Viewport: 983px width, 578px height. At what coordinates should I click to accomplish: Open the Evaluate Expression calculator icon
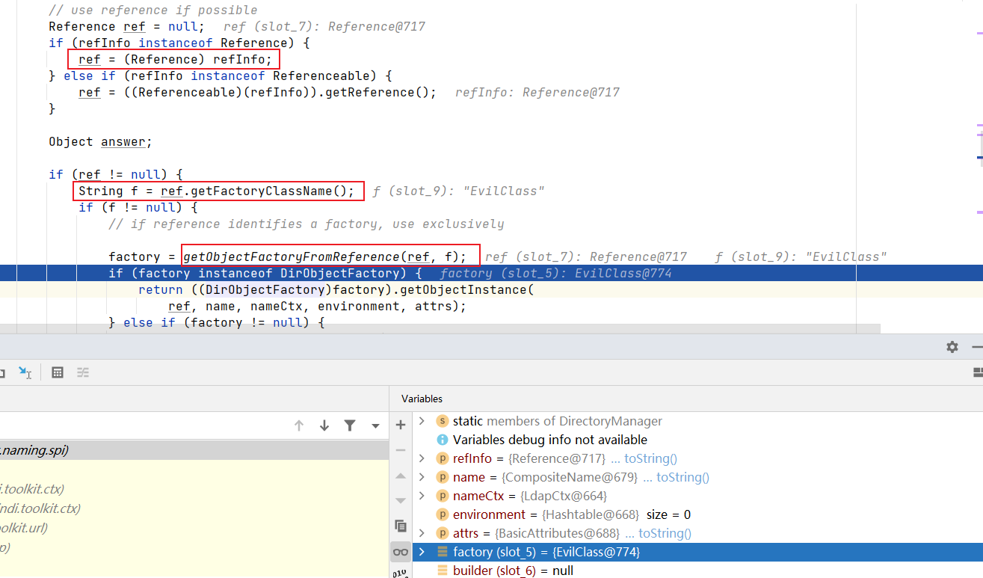pos(58,372)
